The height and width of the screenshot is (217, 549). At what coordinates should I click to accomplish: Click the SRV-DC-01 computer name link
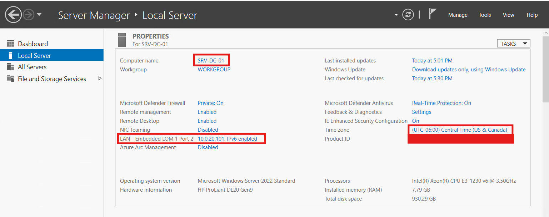211,60
